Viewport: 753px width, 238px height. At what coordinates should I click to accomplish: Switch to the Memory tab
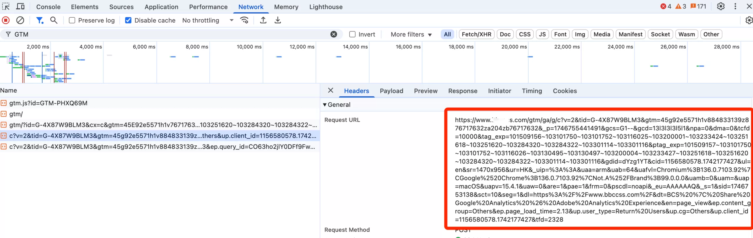(x=286, y=6)
